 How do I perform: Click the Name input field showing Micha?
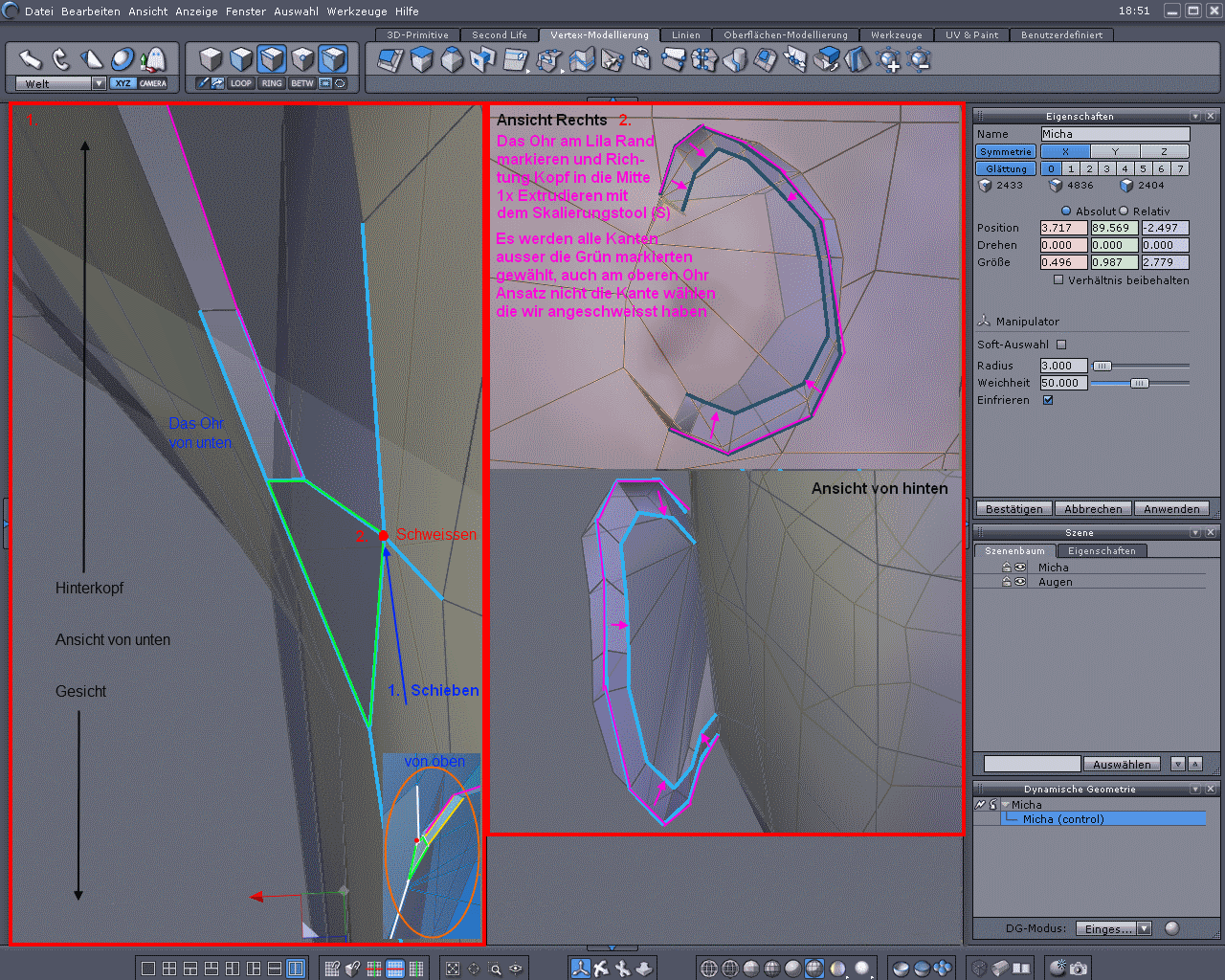1114,134
